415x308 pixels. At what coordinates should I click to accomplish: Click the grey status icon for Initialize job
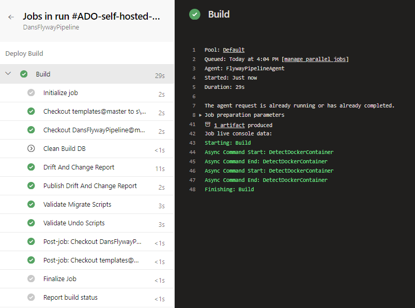(x=31, y=93)
